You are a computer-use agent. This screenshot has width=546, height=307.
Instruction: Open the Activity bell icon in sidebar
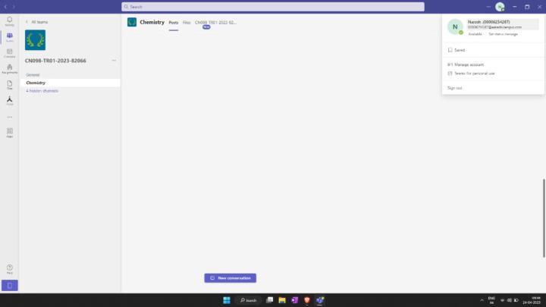pyautogui.click(x=9, y=21)
